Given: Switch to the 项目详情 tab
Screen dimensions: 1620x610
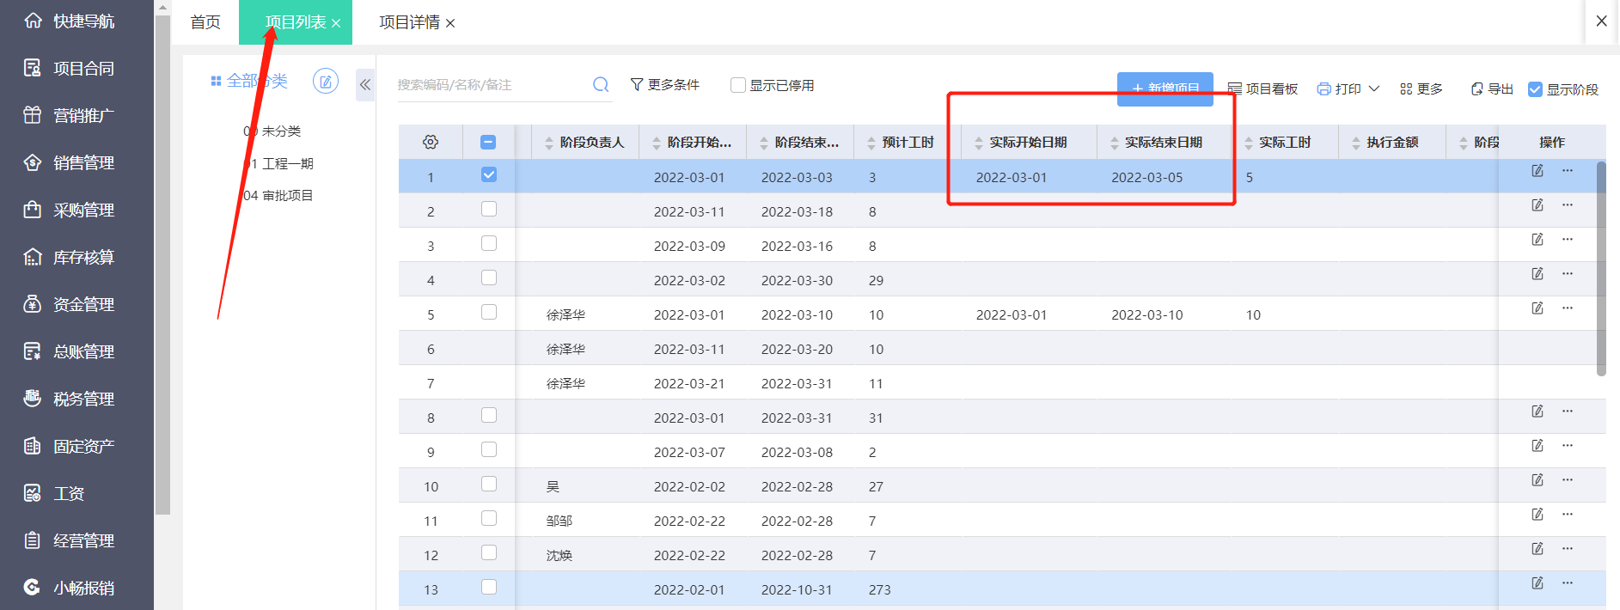Looking at the screenshot, I should click(x=409, y=22).
